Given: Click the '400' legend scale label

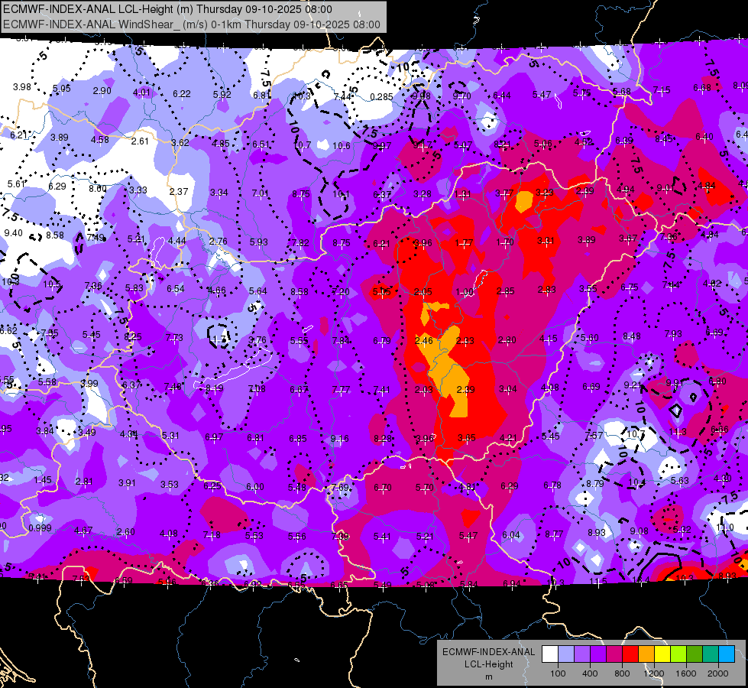Looking at the screenshot, I should coord(590,673).
